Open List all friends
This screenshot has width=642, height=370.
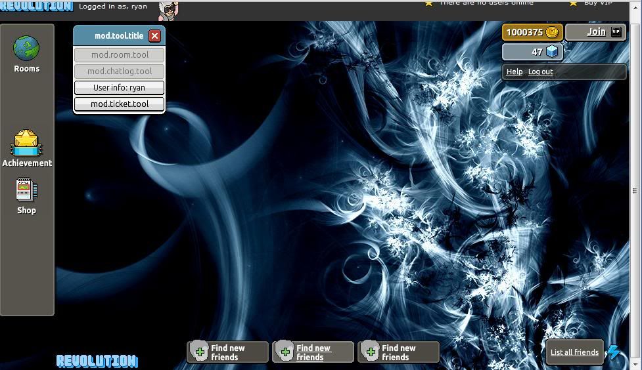tap(574, 352)
